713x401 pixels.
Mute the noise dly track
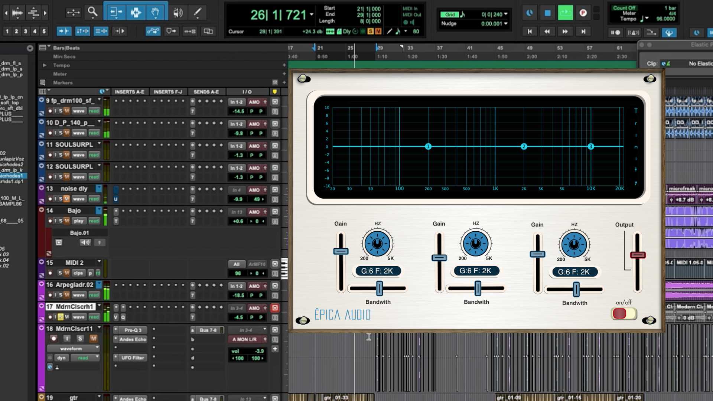(x=67, y=199)
